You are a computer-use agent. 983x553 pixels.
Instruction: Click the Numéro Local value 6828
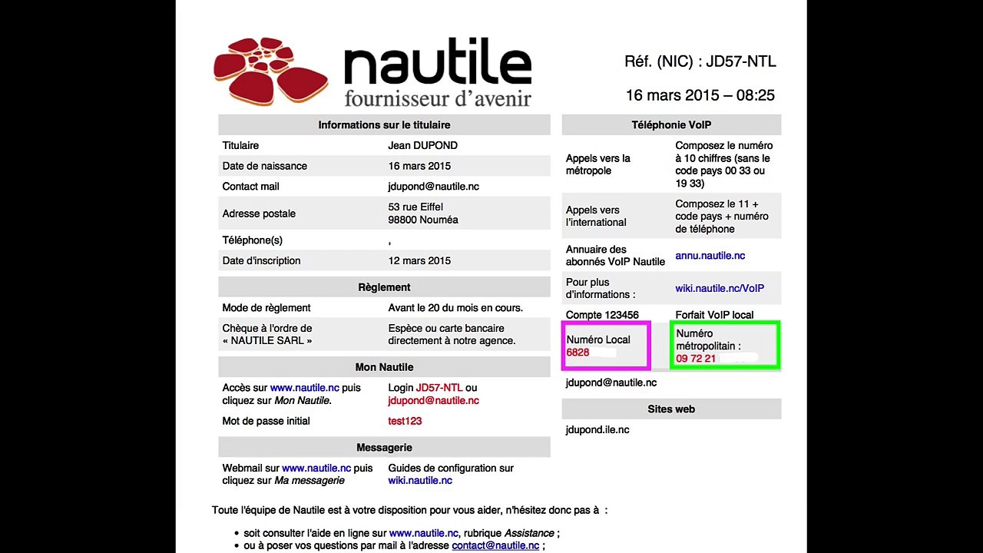pos(578,353)
